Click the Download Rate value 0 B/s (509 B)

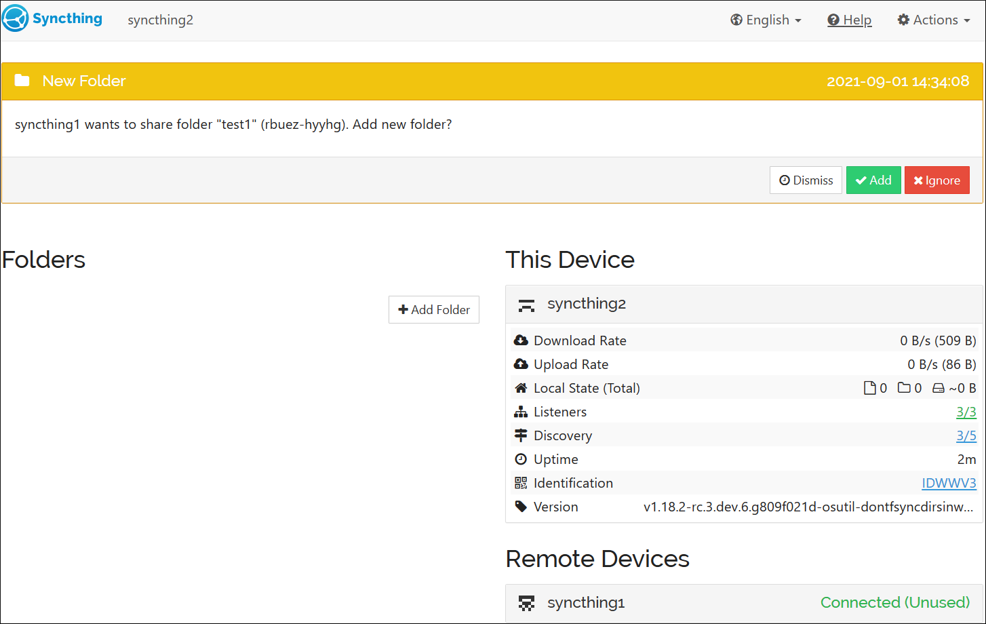tap(938, 340)
